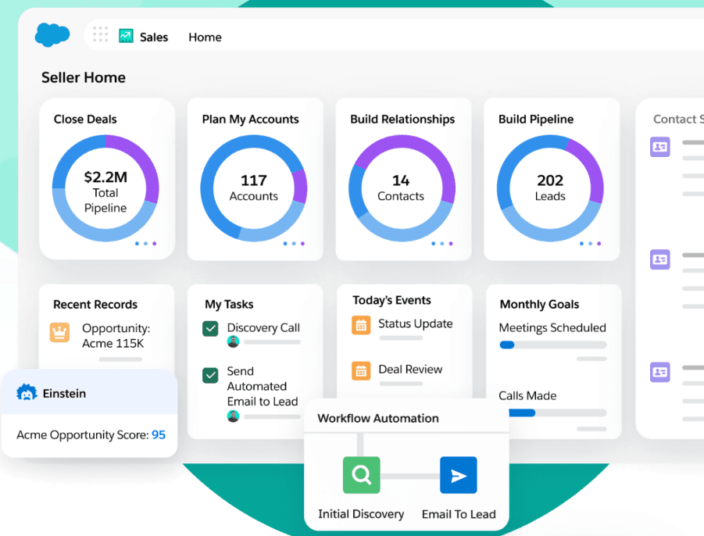704x536 pixels.
Task: Click the Close Deals card title
Action: 85,119
